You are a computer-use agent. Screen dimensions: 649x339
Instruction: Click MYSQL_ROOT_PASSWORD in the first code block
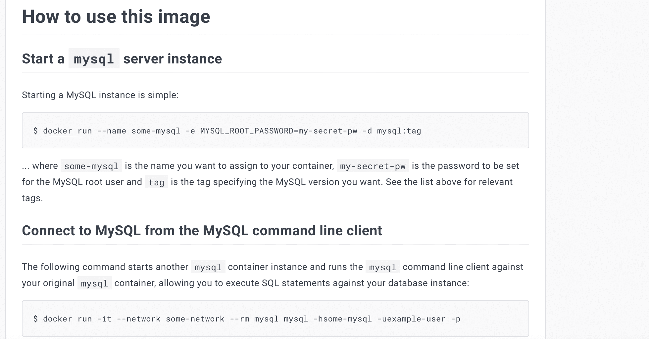tap(246, 131)
